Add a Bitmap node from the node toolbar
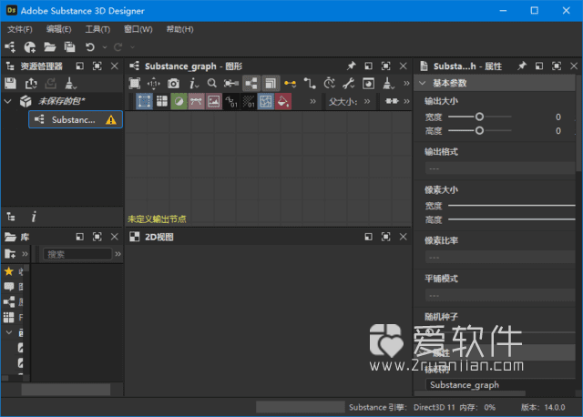The image size is (583, 417). tap(214, 101)
